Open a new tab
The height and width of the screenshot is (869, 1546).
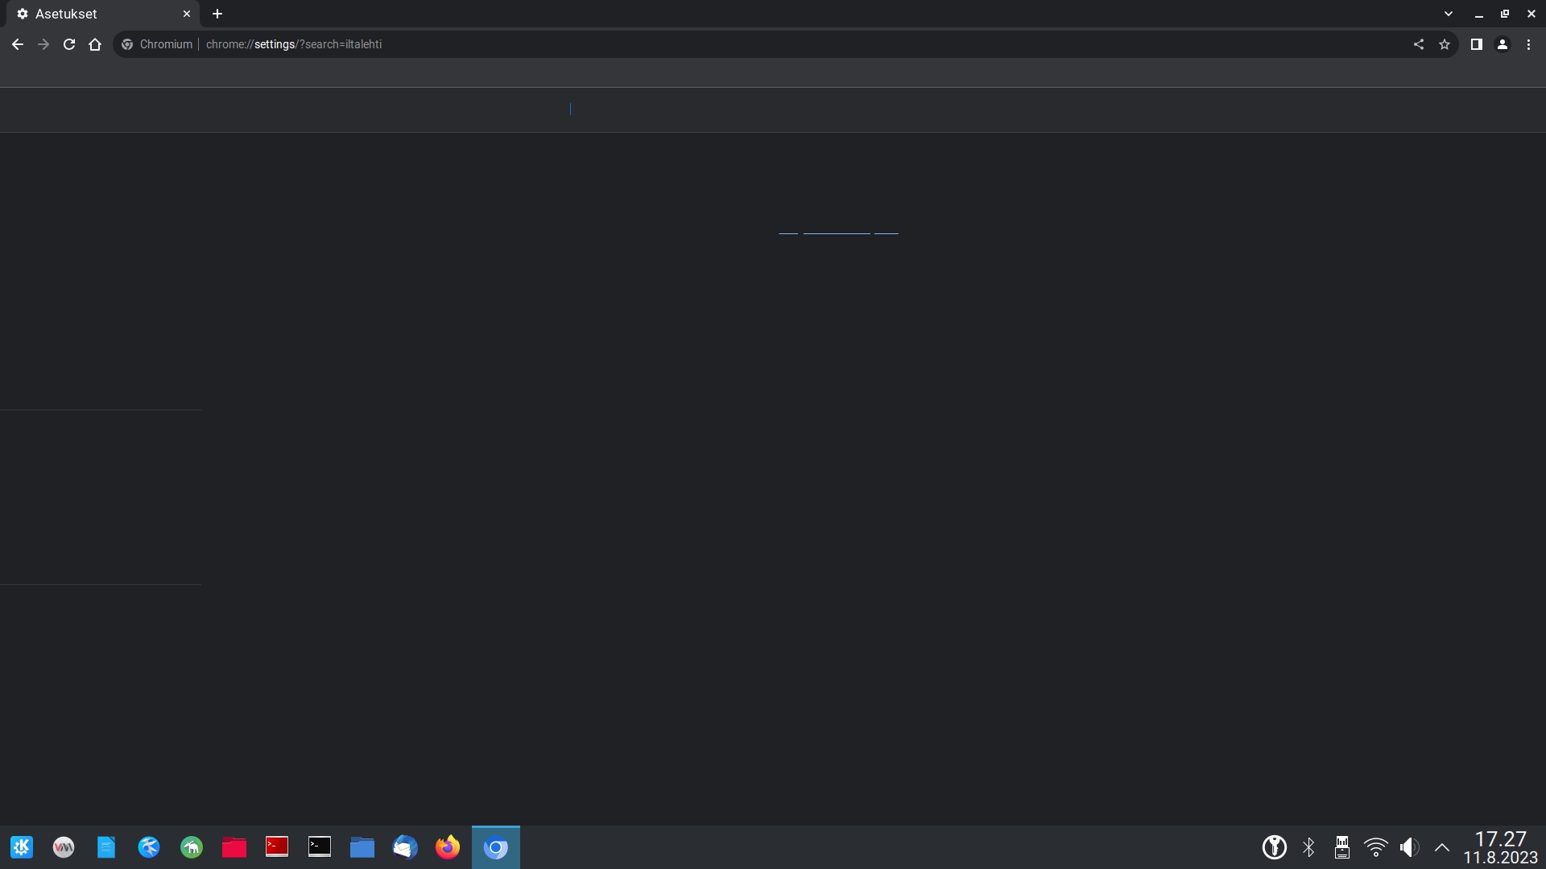coord(217,14)
